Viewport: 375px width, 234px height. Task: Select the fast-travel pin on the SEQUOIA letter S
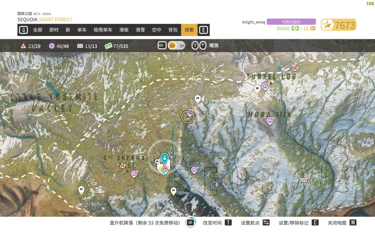click(x=173, y=191)
